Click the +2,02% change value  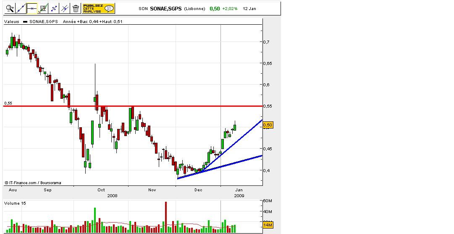[x=230, y=9]
